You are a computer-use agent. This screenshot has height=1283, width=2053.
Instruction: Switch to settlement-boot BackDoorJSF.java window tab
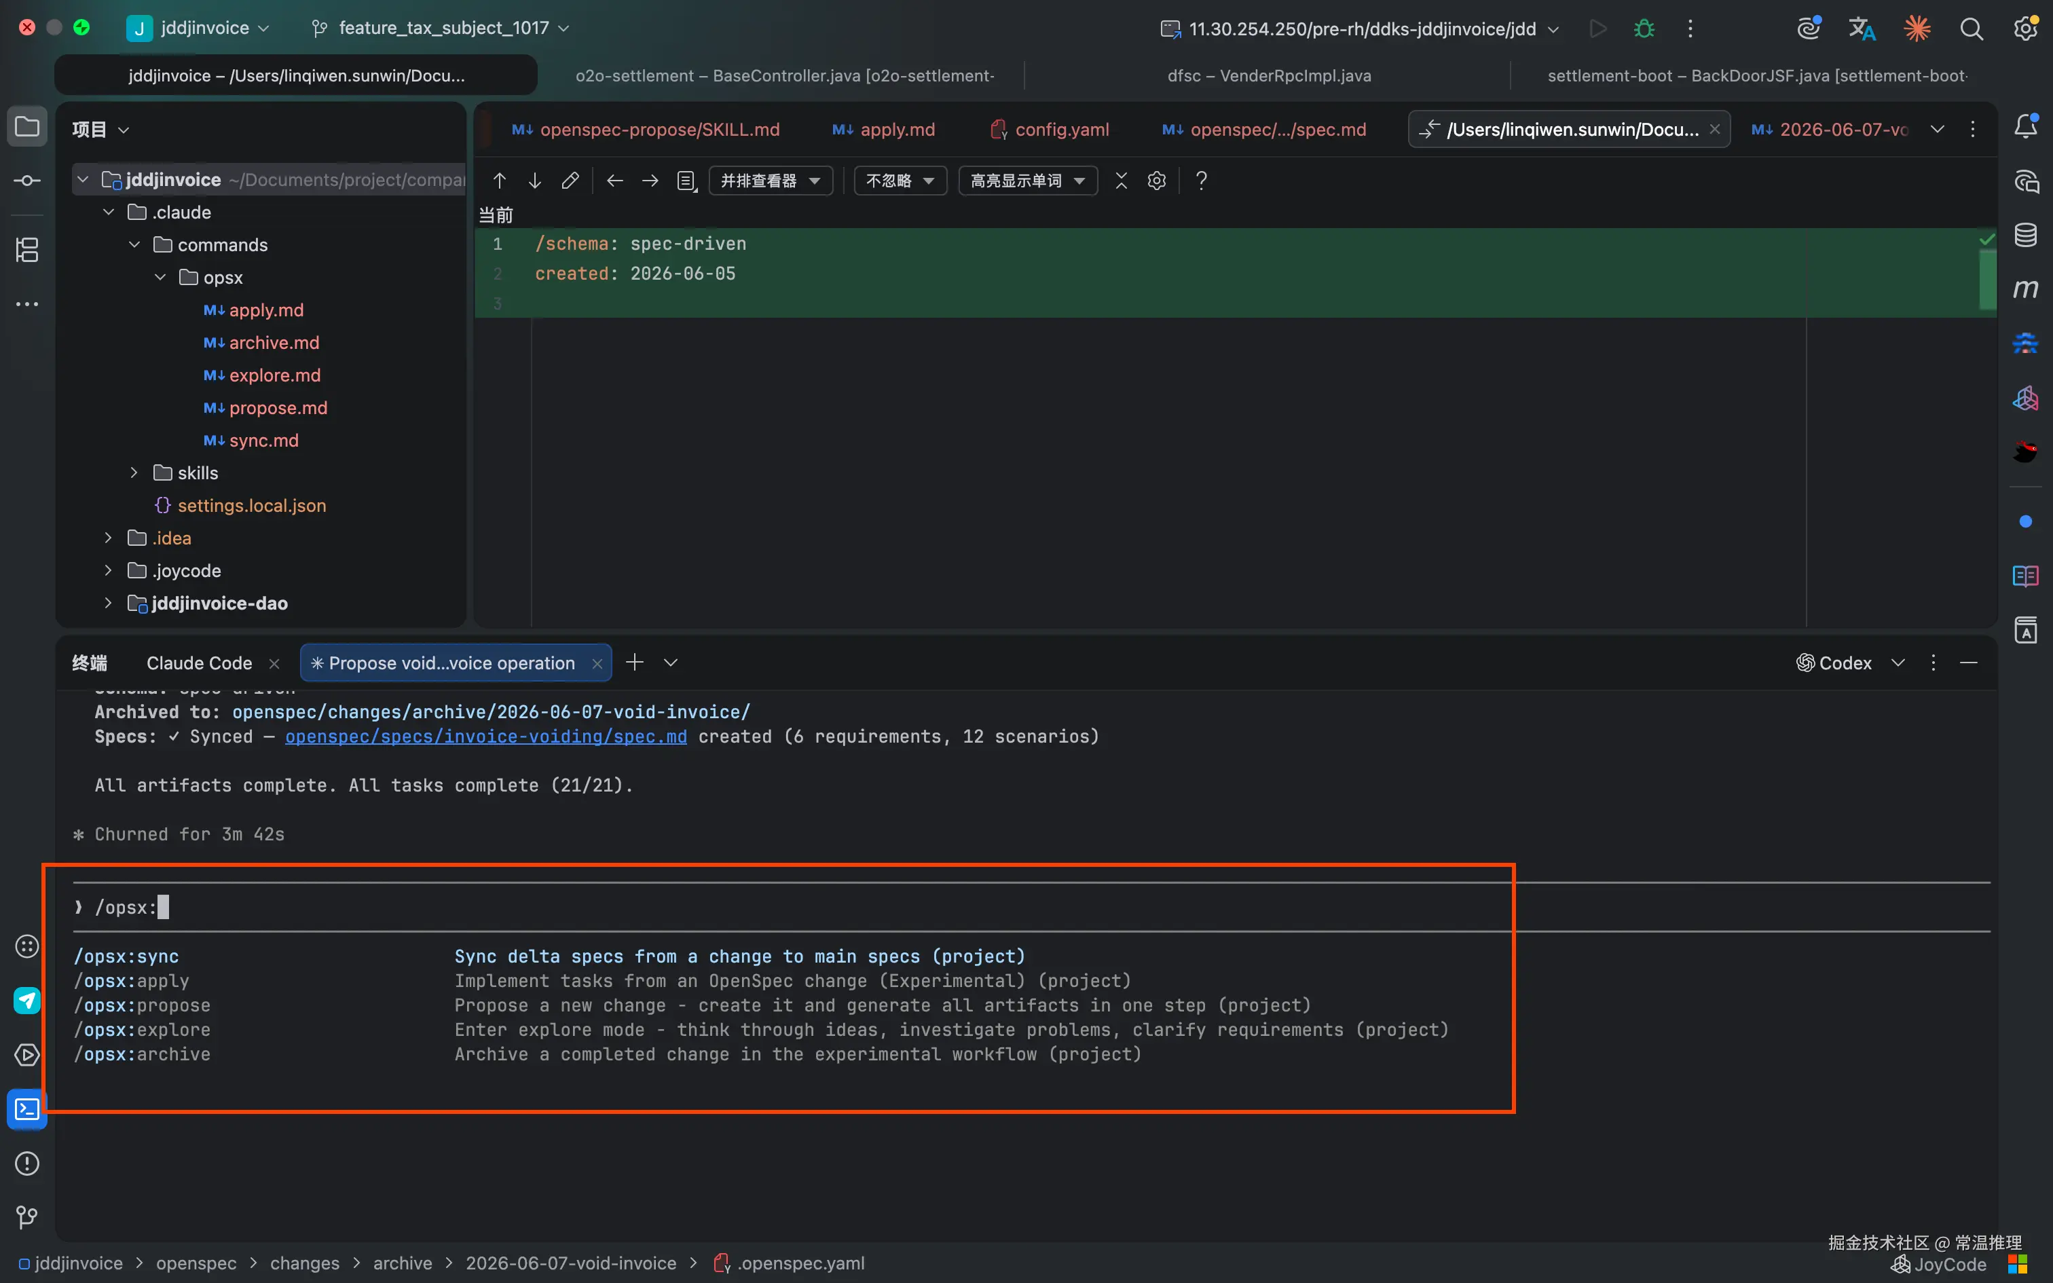1757,75
